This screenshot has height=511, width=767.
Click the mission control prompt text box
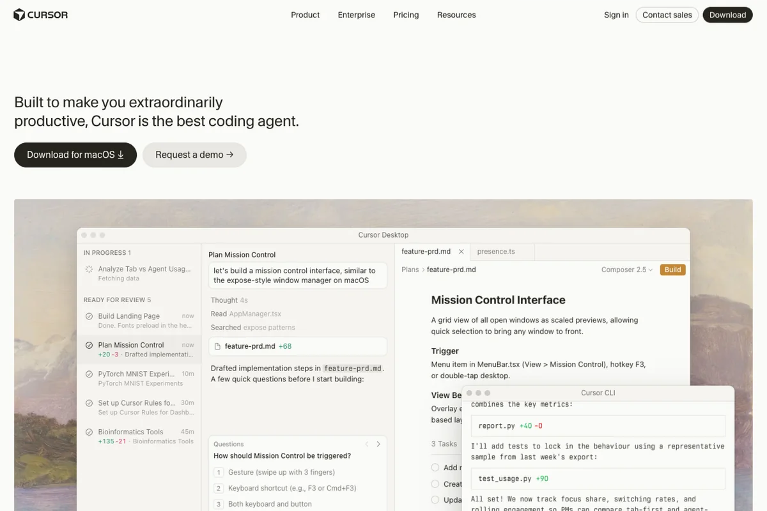298,275
